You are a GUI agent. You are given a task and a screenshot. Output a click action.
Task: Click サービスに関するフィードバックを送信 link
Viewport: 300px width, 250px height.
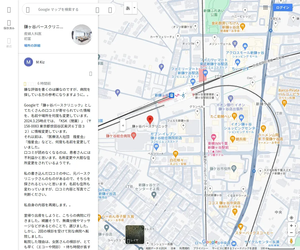234,248
